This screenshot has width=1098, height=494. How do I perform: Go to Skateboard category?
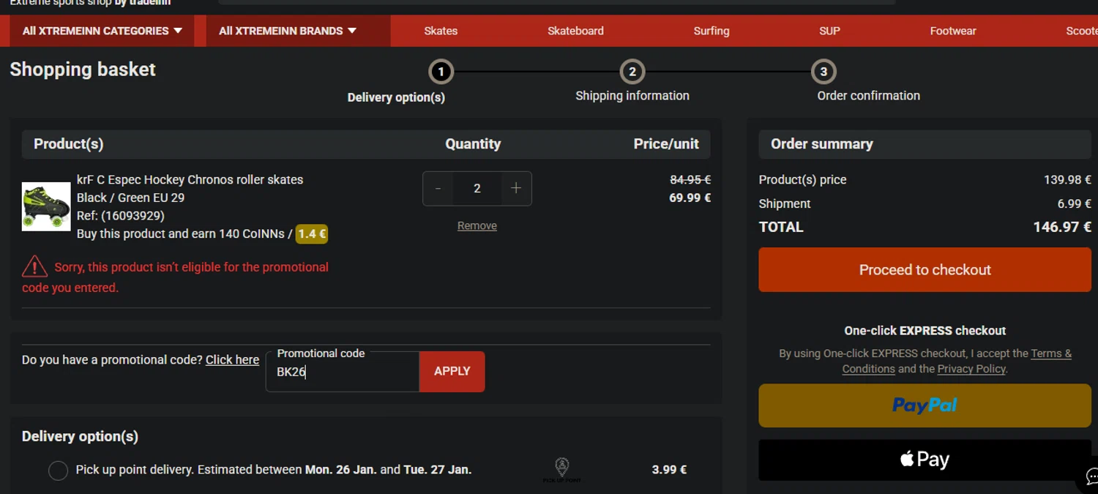pos(575,31)
